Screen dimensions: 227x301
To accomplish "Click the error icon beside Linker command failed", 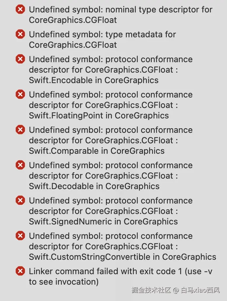I will click(20, 271).
